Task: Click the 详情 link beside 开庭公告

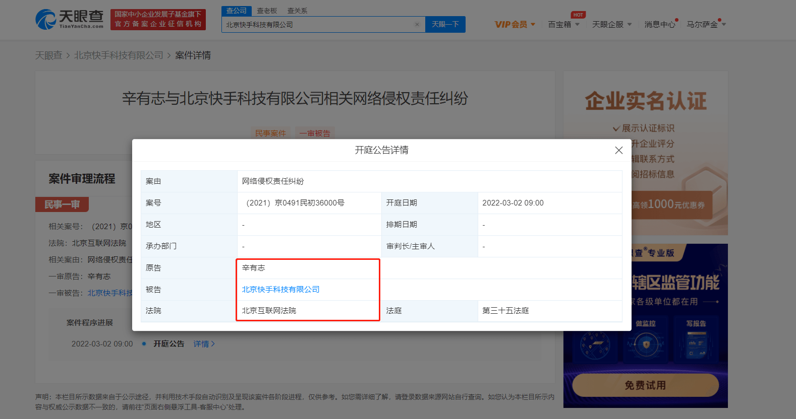Action: click(x=204, y=344)
